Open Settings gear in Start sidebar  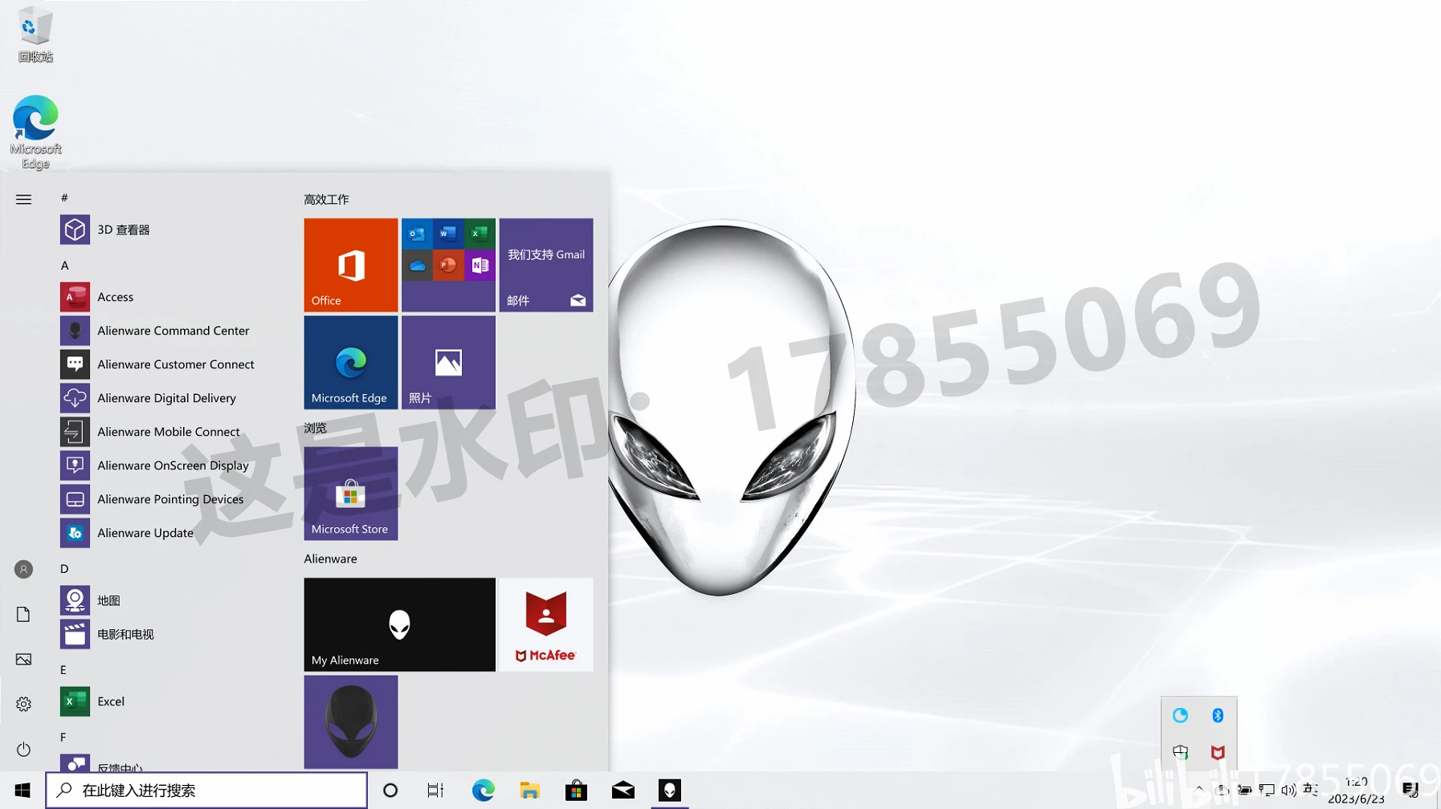pos(23,704)
